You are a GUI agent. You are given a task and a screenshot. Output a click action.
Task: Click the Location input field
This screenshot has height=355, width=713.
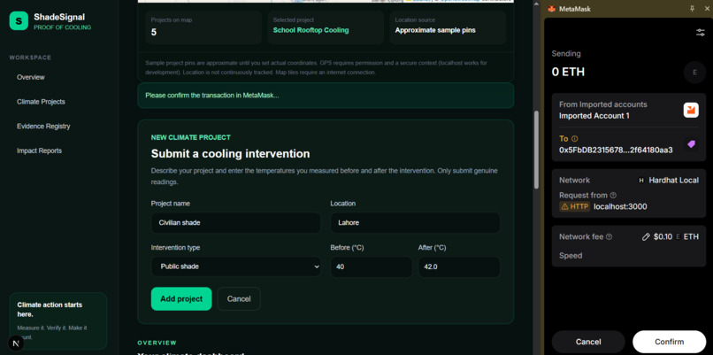click(x=415, y=223)
